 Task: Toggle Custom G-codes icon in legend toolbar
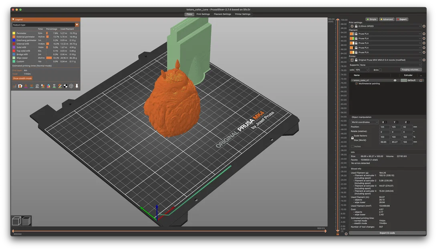[60, 86]
